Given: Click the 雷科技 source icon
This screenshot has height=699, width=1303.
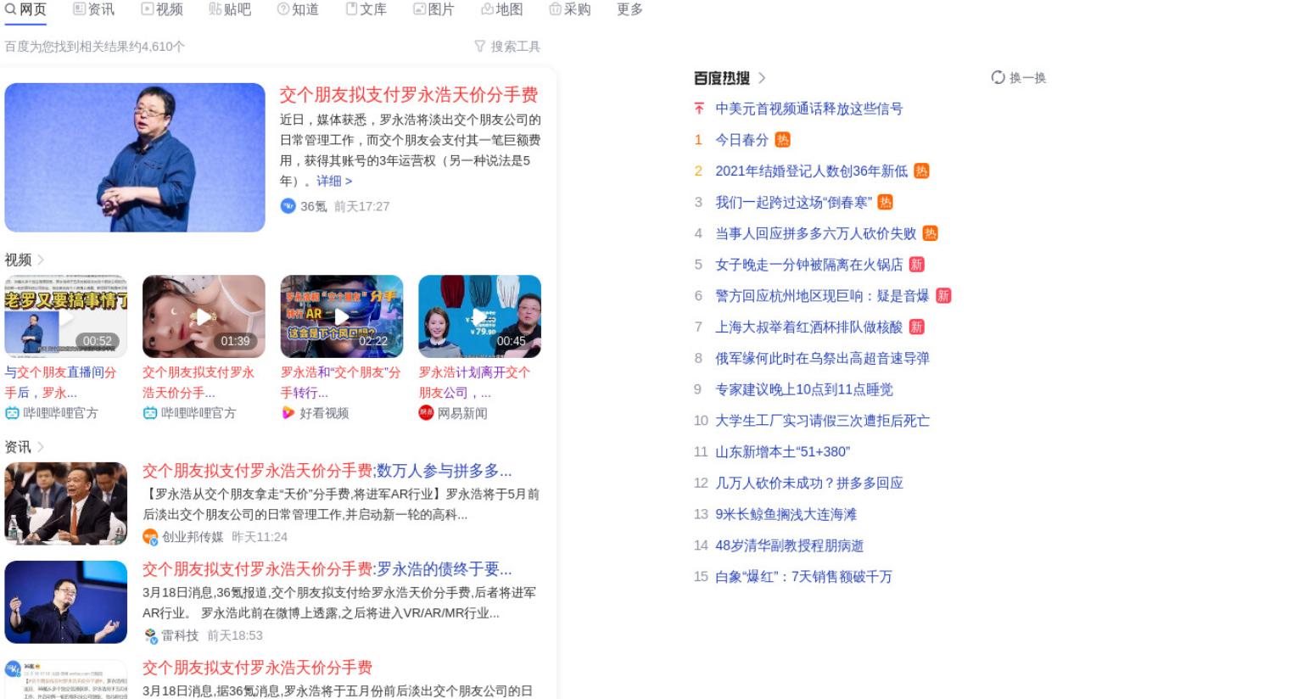Looking at the screenshot, I should (x=151, y=635).
